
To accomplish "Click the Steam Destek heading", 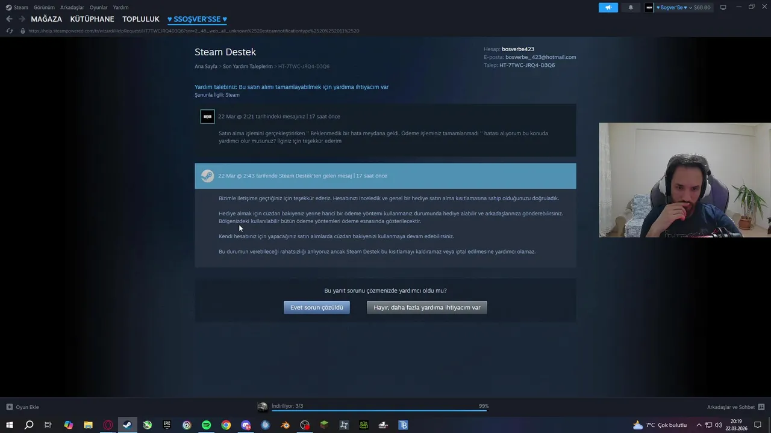I will pyautogui.click(x=225, y=52).
